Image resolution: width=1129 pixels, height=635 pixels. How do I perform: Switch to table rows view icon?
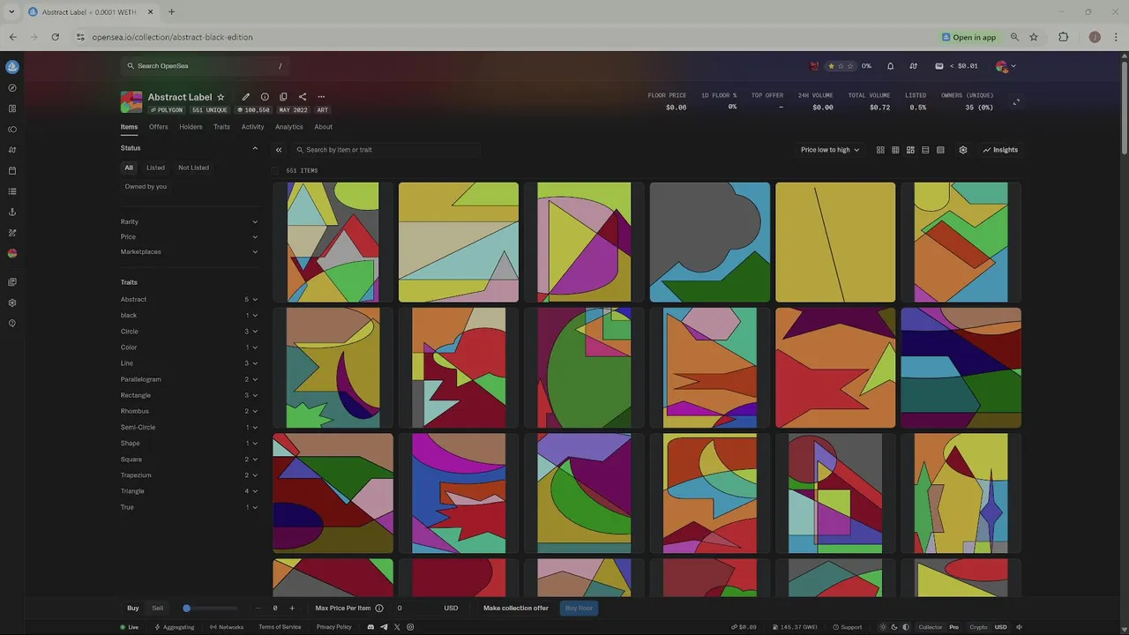click(940, 150)
